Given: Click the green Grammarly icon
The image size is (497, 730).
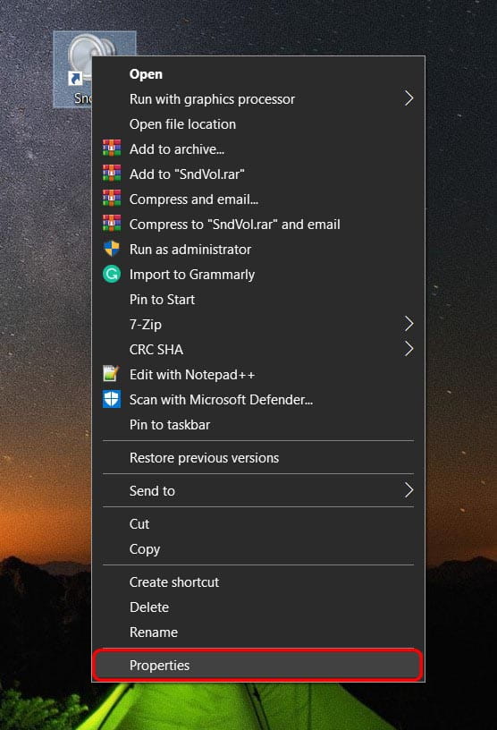Looking at the screenshot, I should click(112, 275).
